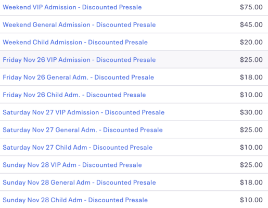Open Sunday Nov 28 Child Adm ticket
Viewport: 268px width, 208px height.
click(75, 200)
